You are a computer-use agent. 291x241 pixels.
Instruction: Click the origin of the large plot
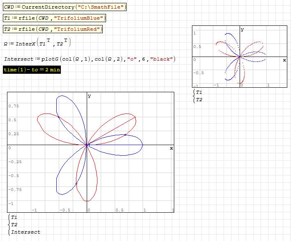point(87,145)
